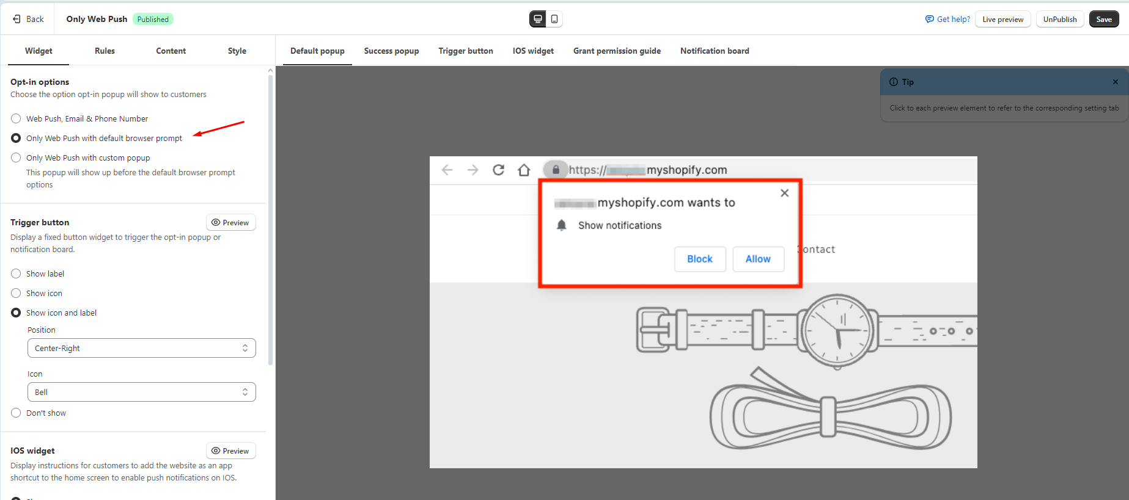Viewport: 1129px width, 500px height.
Task: Select Web Push, Email & Phone Number option
Action: pos(16,118)
